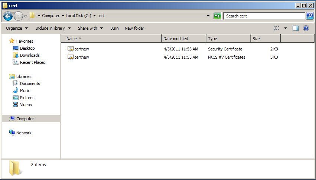Go back with the blue Back arrow

pos(8,16)
